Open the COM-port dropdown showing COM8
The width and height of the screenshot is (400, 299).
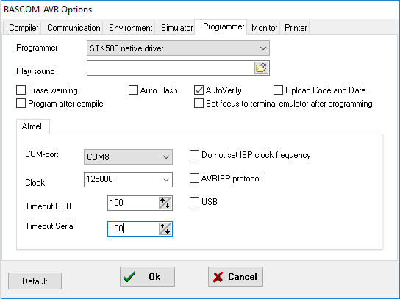[128, 156]
